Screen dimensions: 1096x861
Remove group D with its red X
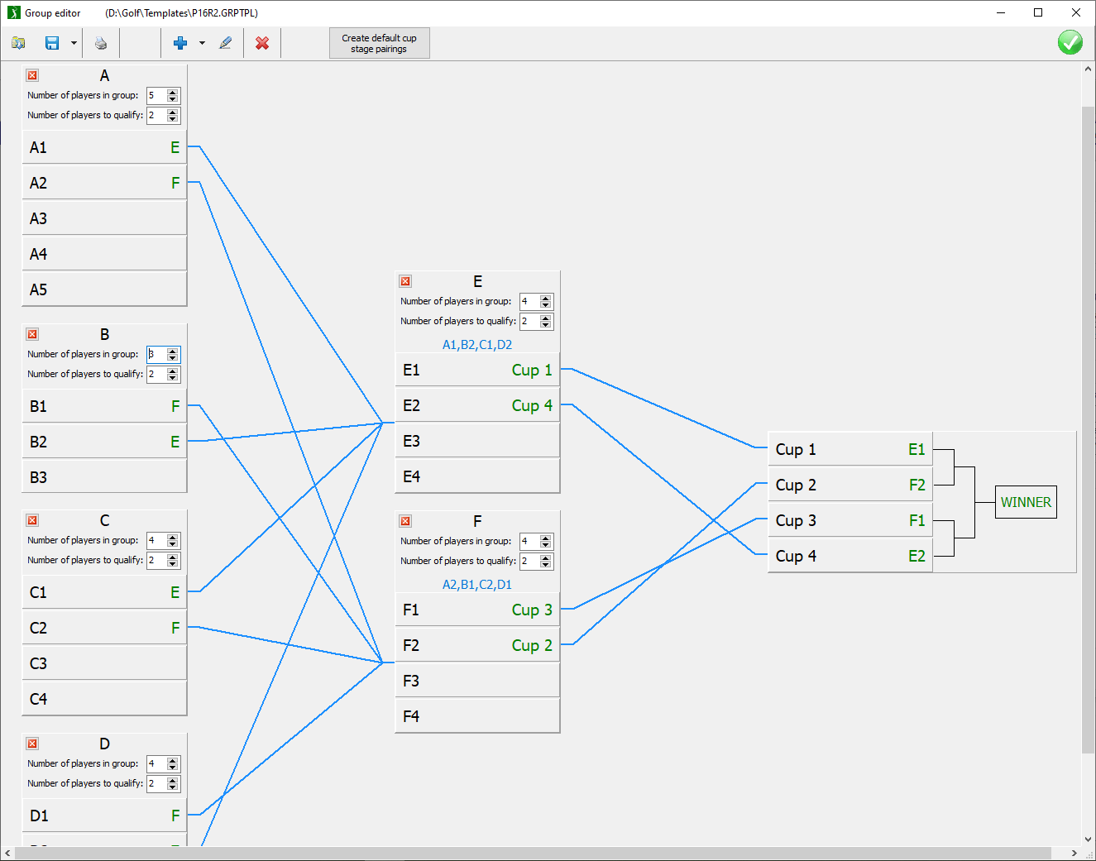[x=32, y=744]
